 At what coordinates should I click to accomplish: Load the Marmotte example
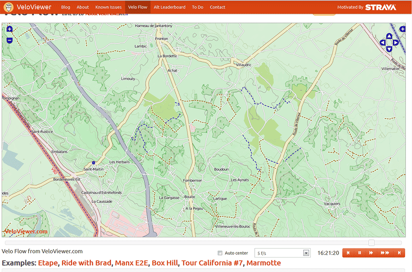(264, 263)
